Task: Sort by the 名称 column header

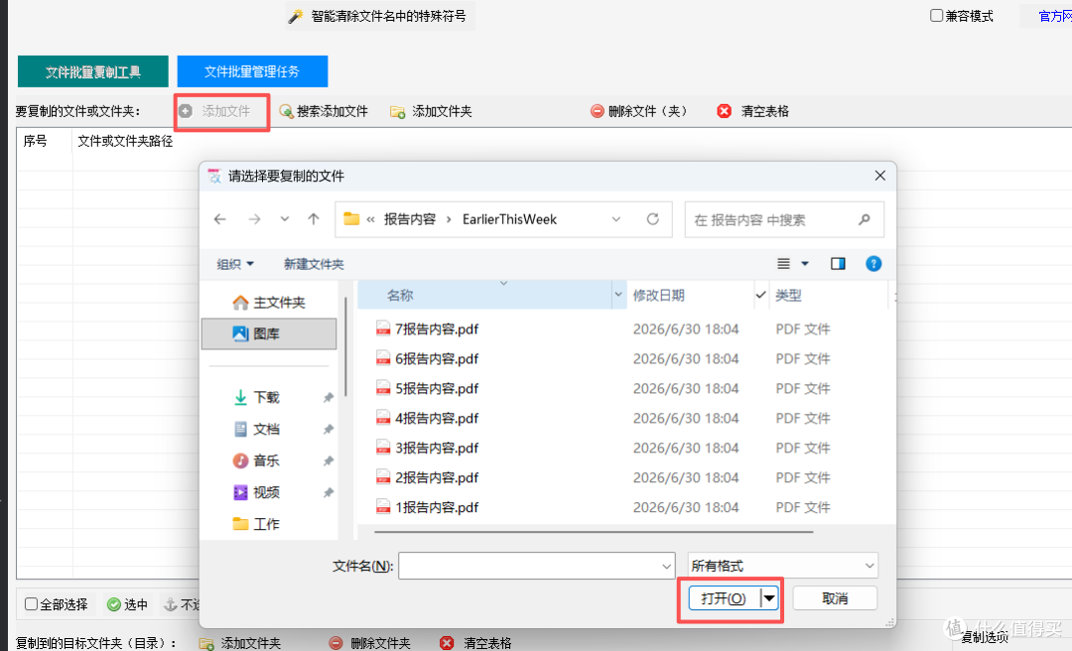Action: tap(484, 296)
